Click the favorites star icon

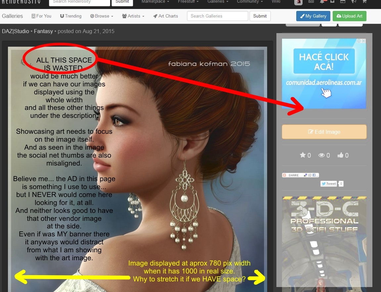(x=303, y=155)
